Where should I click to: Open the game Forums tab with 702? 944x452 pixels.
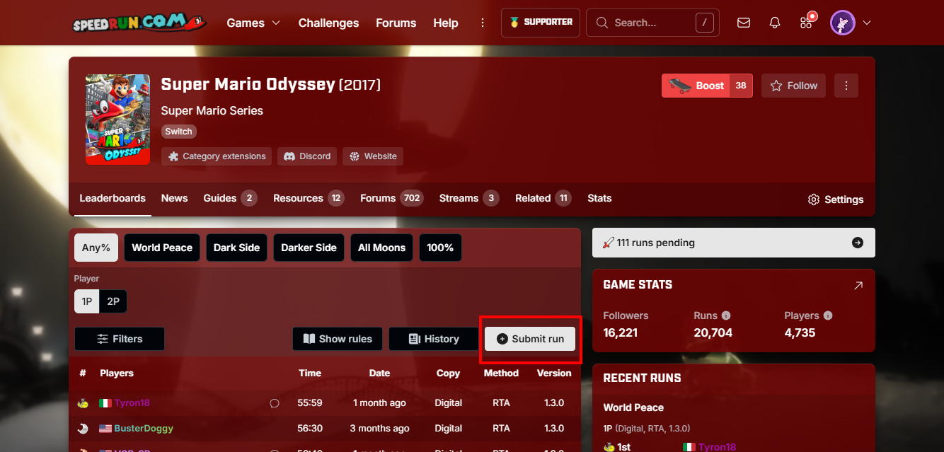click(391, 199)
